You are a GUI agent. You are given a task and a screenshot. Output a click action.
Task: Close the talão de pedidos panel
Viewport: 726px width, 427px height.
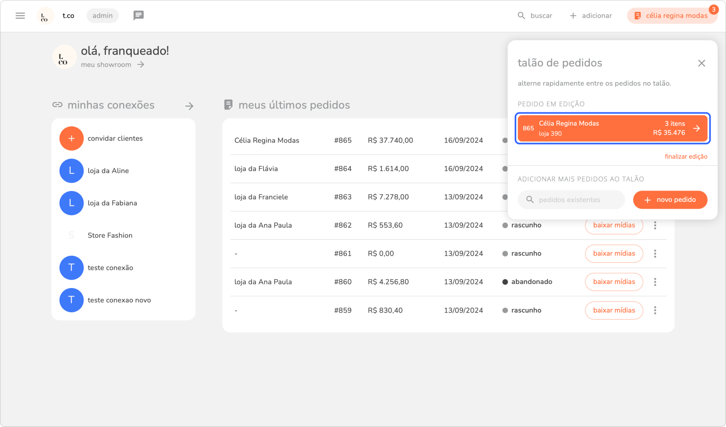tap(701, 63)
